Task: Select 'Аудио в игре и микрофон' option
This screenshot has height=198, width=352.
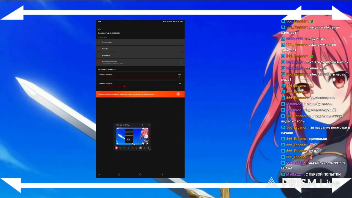Action: point(140,62)
